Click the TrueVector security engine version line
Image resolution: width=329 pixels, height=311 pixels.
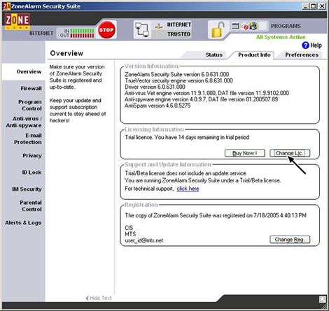pos(178,80)
